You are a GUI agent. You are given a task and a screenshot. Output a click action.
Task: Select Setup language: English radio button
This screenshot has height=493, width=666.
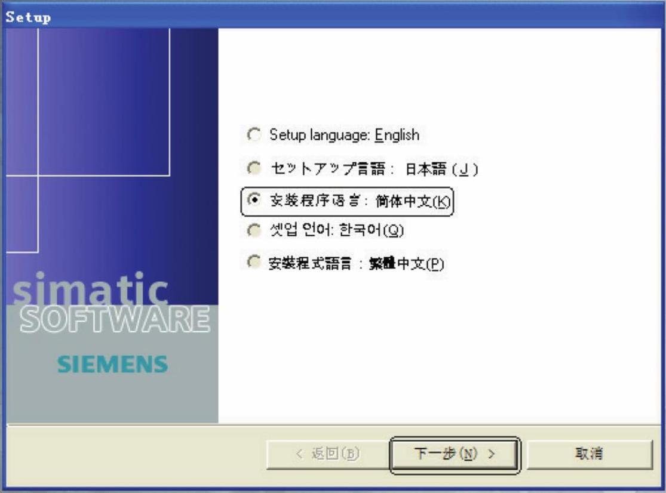254,135
